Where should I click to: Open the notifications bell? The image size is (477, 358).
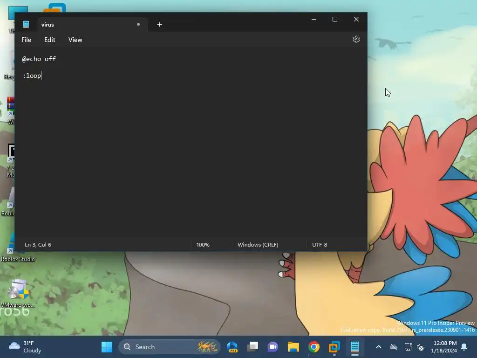click(x=464, y=347)
